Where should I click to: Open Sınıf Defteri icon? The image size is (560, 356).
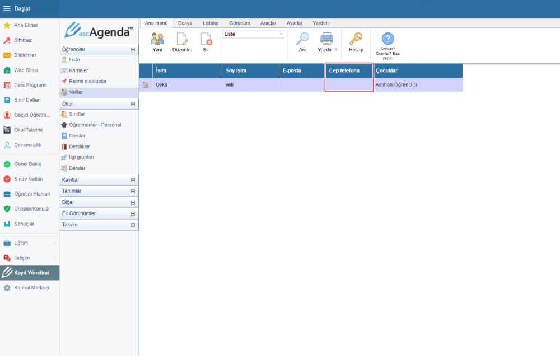pos(7,100)
